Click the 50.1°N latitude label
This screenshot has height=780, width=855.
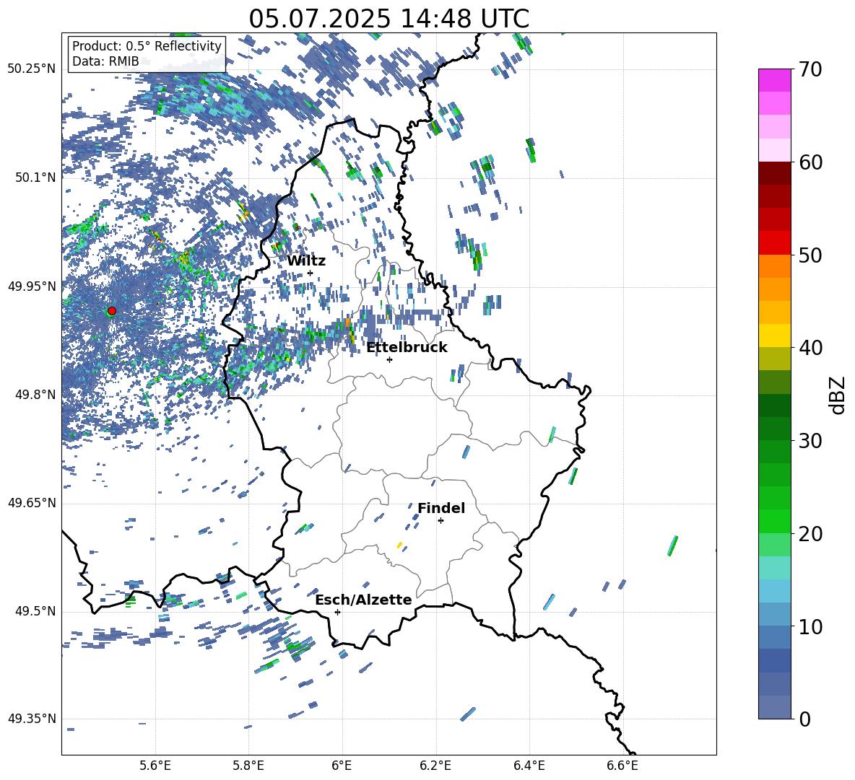(35, 178)
